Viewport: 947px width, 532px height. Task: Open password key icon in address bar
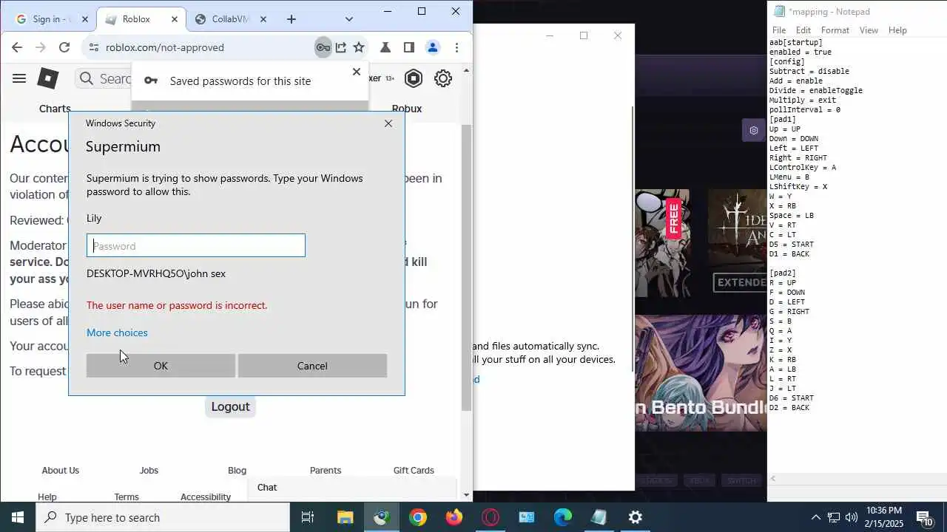coord(323,47)
